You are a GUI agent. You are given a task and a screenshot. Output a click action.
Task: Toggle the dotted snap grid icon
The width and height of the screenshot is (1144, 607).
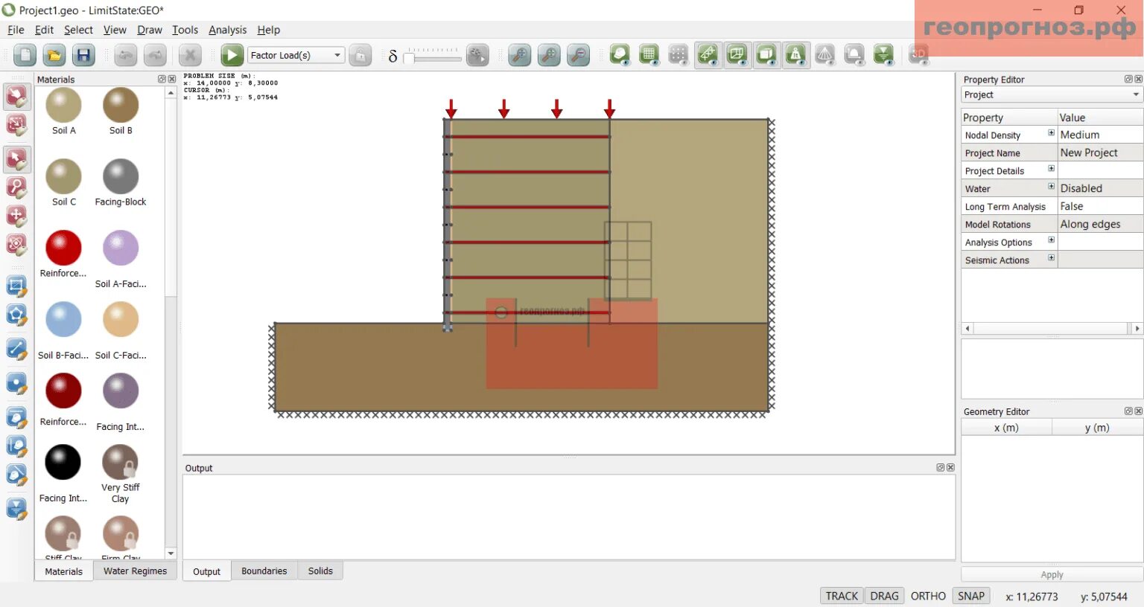679,55
